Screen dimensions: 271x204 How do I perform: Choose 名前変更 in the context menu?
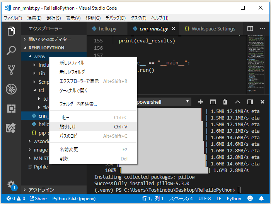tap(93, 150)
